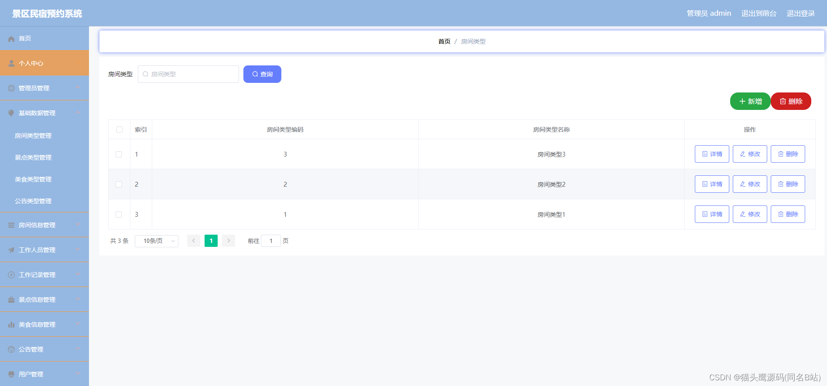This screenshot has height=386, width=827.
Task: Click the briefcase icon beside 景点信息管理
Action: point(11,300)
